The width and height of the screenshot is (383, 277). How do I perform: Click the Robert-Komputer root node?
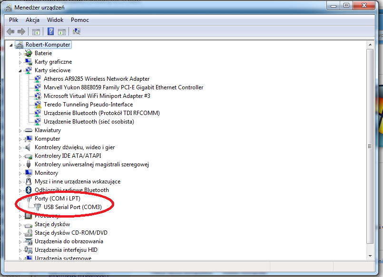click(48, 45)
